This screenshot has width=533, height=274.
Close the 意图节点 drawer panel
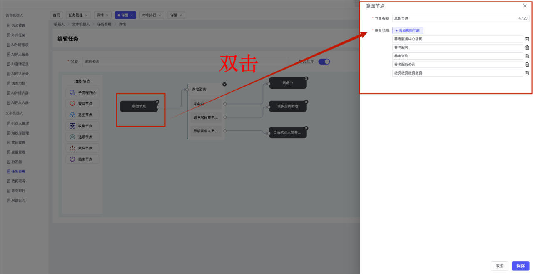(525, 6)
